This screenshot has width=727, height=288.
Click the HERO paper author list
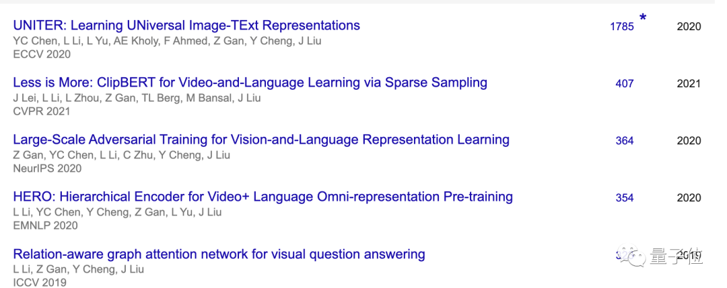click(117, 212)
